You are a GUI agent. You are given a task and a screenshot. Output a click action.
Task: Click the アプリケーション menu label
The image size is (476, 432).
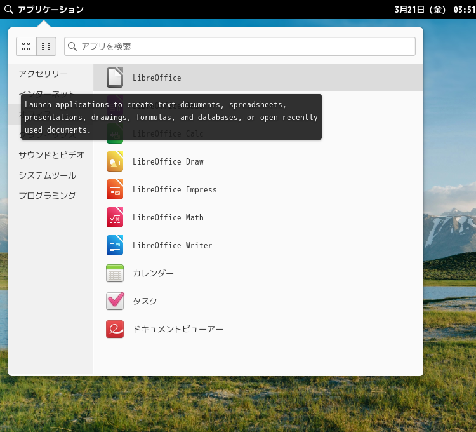pos(51,10)
